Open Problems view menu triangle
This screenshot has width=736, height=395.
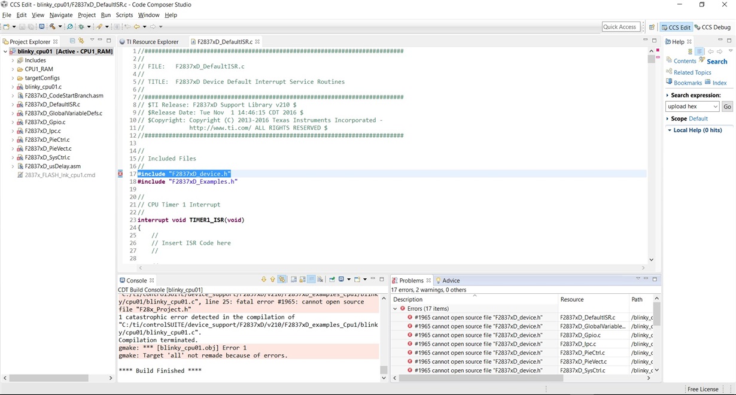click(x=638, y=279)
